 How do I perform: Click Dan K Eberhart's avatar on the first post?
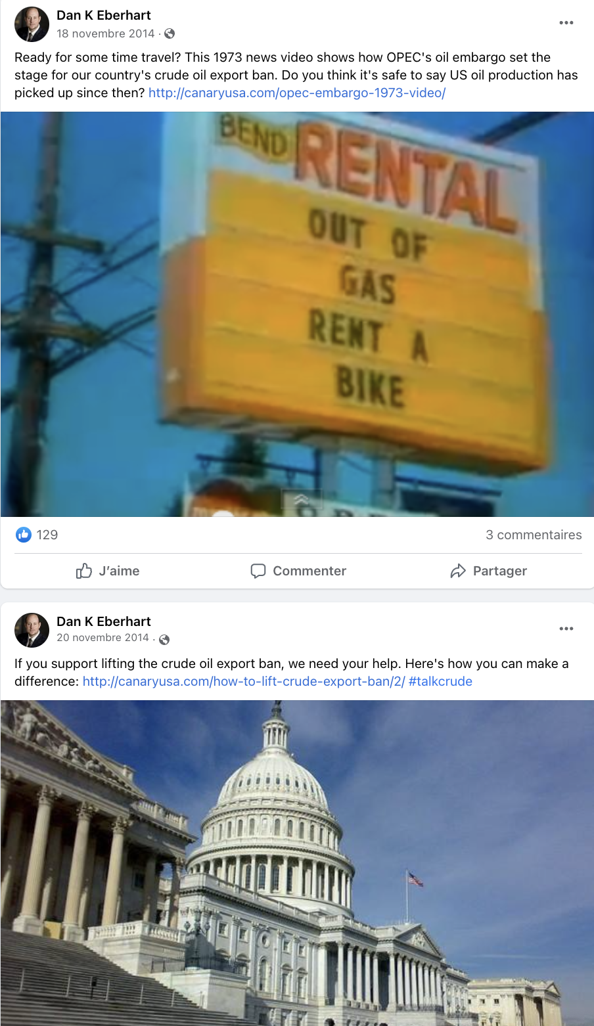32,24
